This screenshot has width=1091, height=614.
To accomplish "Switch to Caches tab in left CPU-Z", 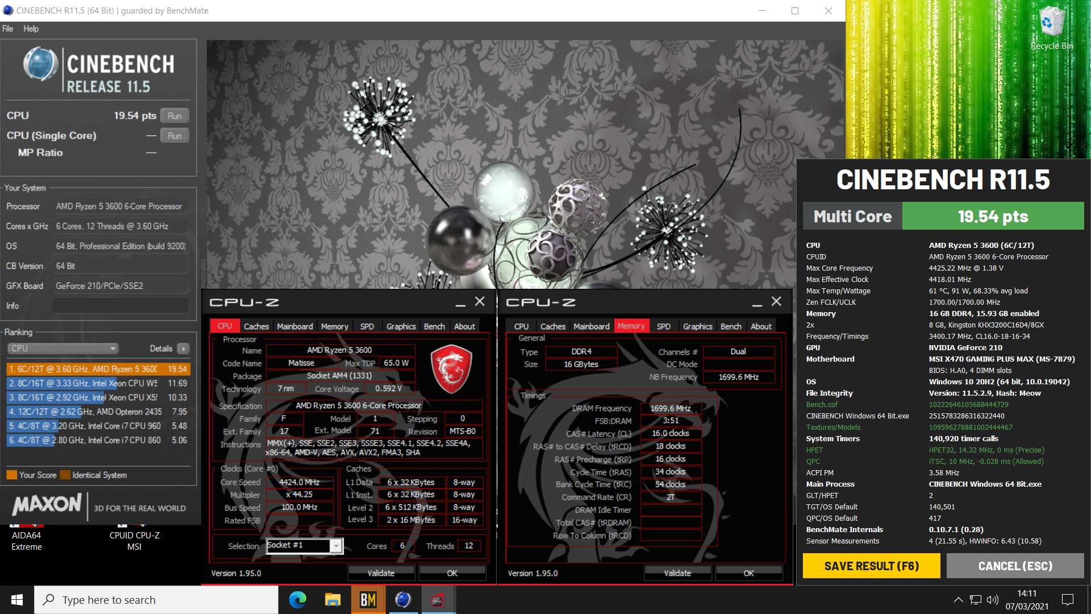I will 256,326.
